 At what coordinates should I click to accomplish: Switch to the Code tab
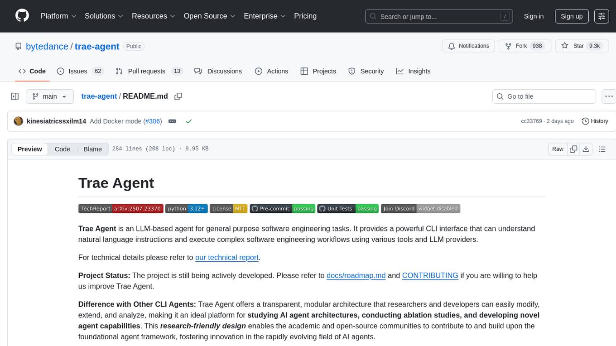click(x=32, y=71)
